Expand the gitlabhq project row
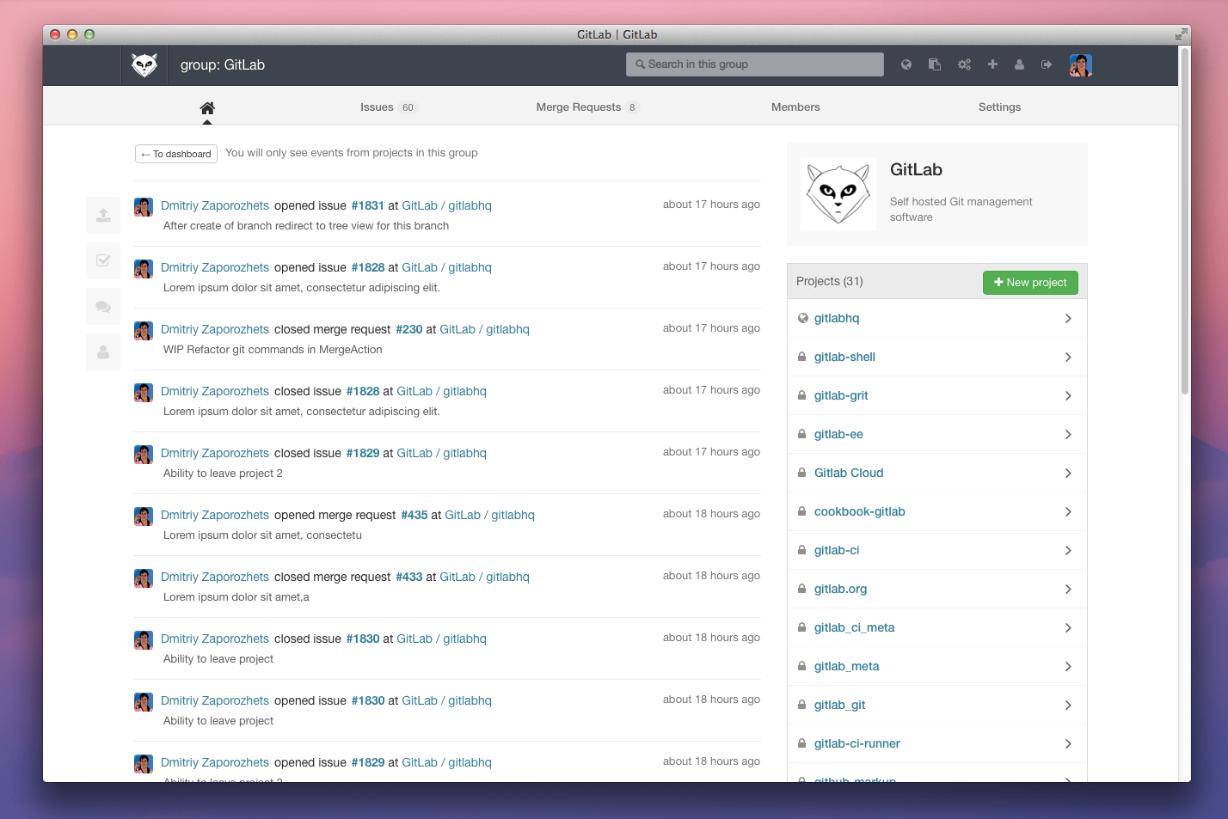Image resolution: width=1228 pixels, height=819 pixels. (1068, 318)
